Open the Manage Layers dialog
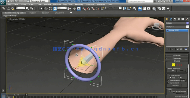This screenshot has width=190, height=98. click(135, 8)
